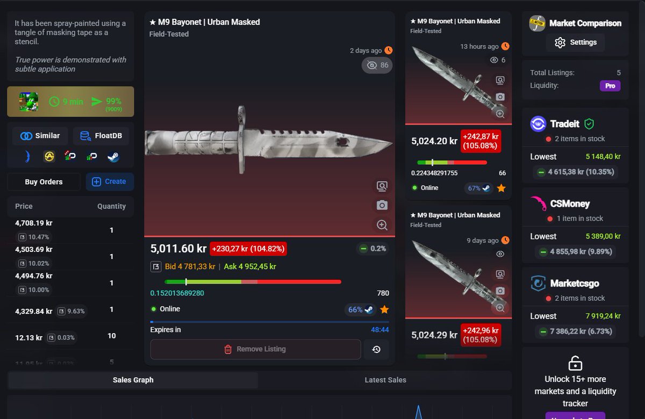Open price history button beside Remove Listing
This screenshot has width=645, height=419.
click(x=376, y=349)
